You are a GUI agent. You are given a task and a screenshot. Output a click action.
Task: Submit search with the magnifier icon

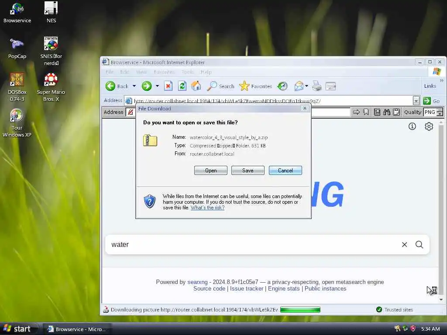pyautogui.click(x=419, y=244)
